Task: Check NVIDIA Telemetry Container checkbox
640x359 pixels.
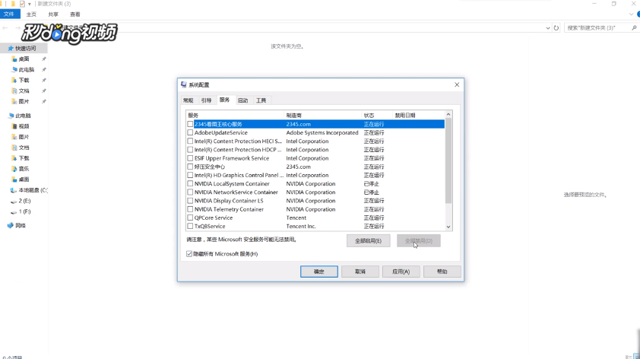Action: (x=190, y=209)
